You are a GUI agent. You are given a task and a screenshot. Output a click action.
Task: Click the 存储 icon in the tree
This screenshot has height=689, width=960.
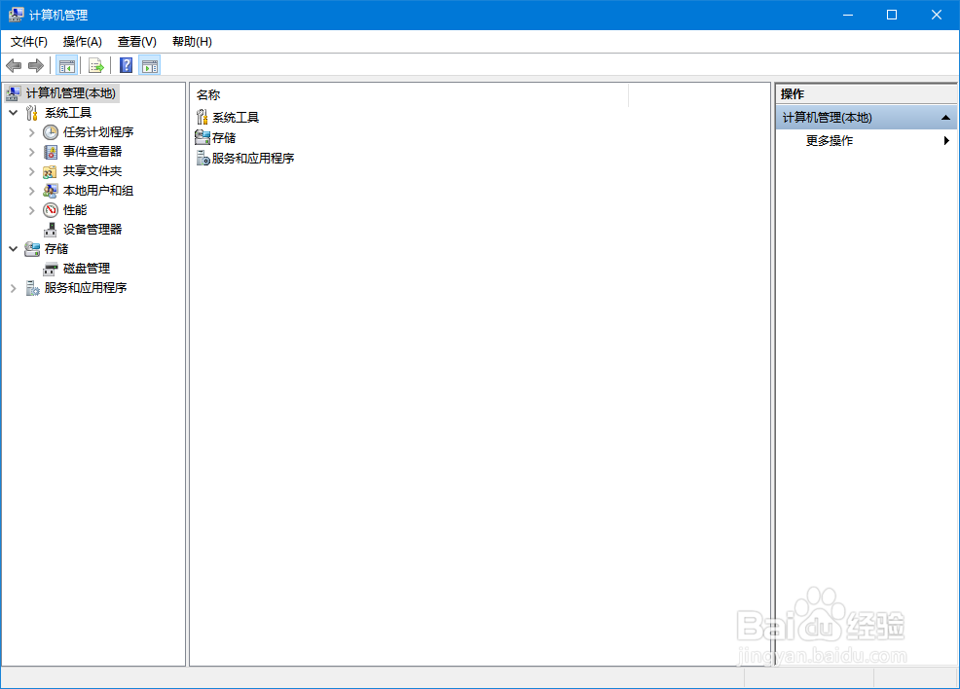(32, 249)
